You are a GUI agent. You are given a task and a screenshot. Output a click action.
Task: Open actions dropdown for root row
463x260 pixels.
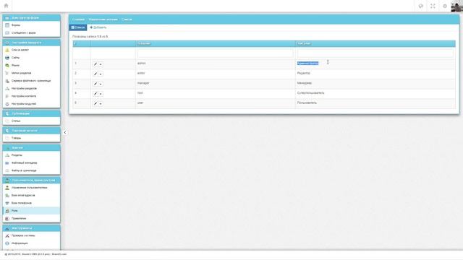pos(101,94)
